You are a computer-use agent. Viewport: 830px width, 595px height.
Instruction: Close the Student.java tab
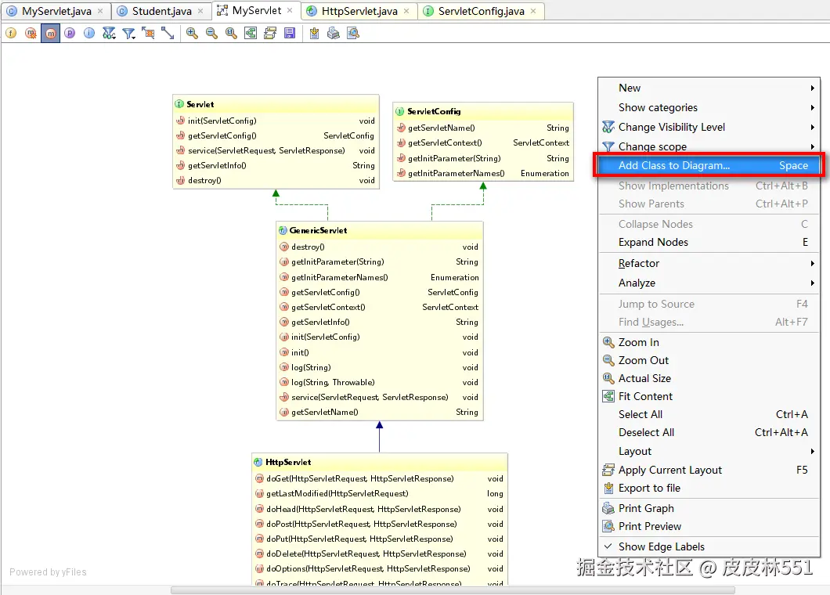(x=200, y=11)
